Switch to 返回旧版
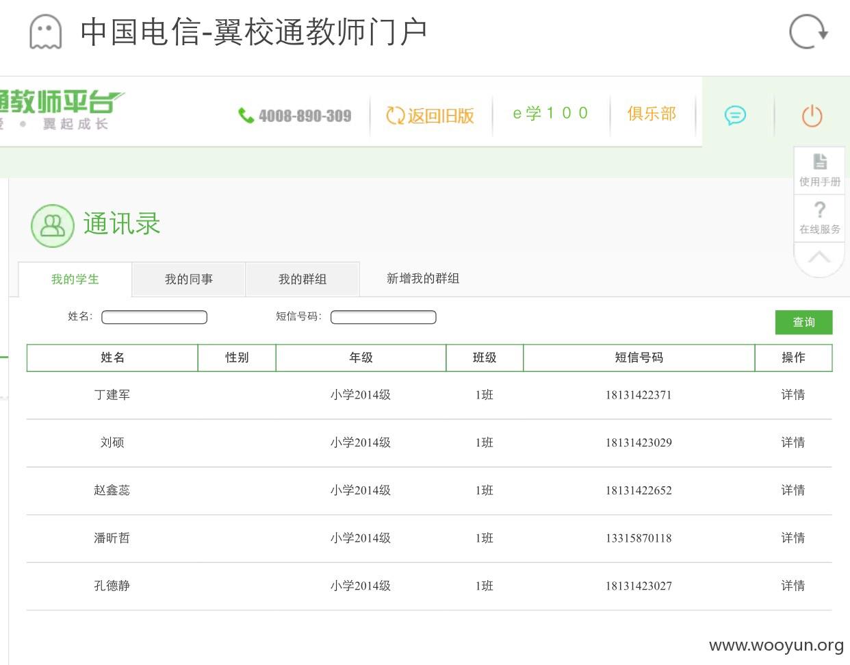The height and width of the screenshot is (665, 850). (x=430, y=116)
